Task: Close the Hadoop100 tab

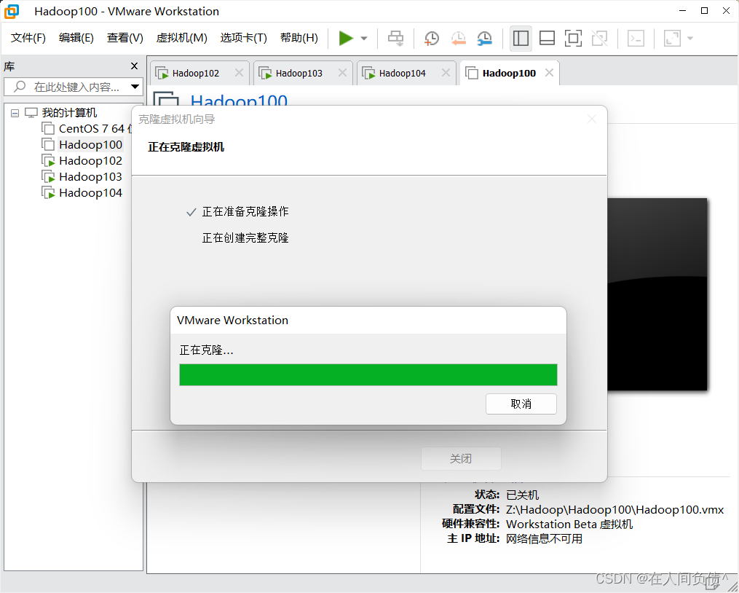Action: click(549, 73)
